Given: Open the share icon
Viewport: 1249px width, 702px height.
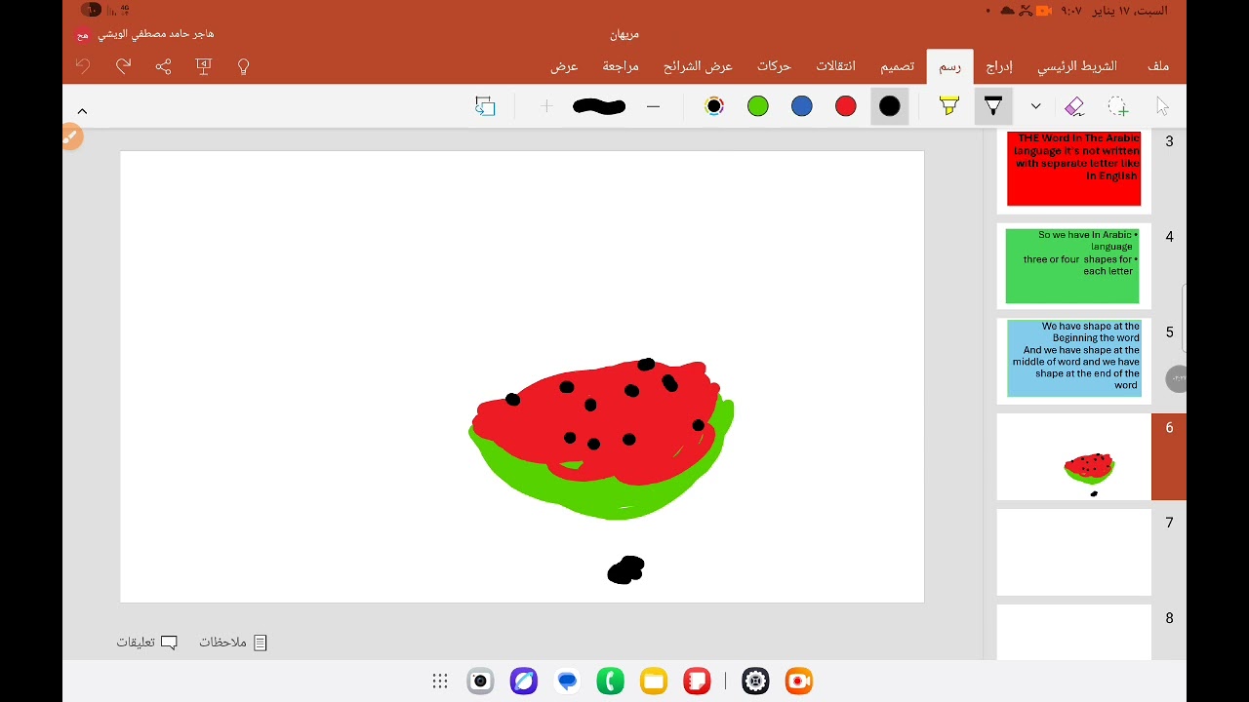Looking at the screenshot, I should coord(163,66).
